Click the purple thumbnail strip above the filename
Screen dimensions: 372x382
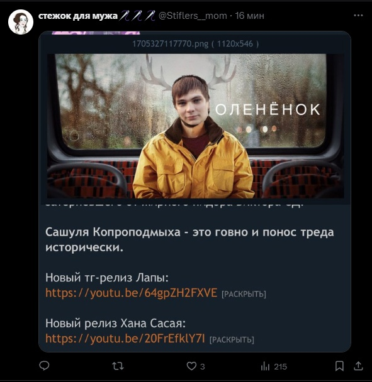(96, 33)
